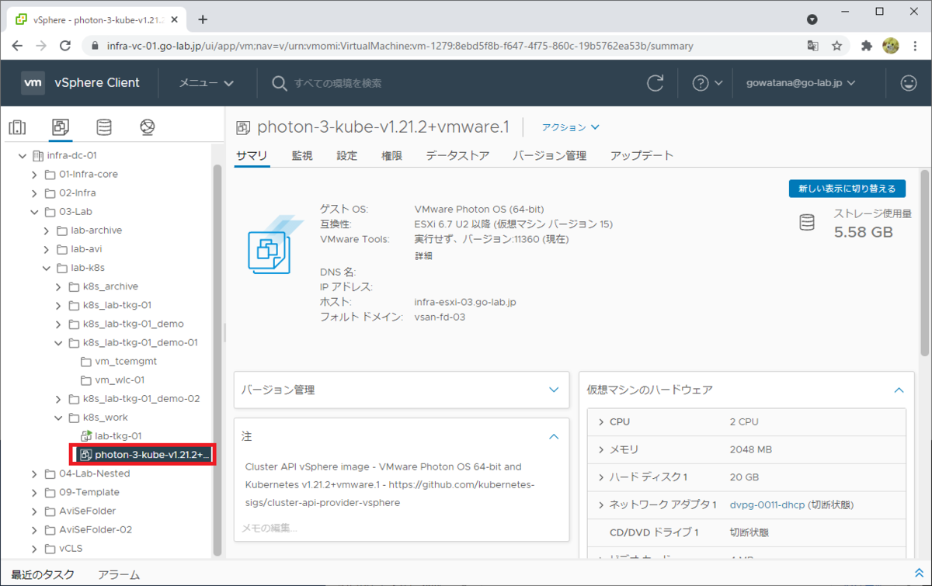Collapse the infra-dc-01 datacenter node
Screen dimensions: 932x586
point(22,155)
